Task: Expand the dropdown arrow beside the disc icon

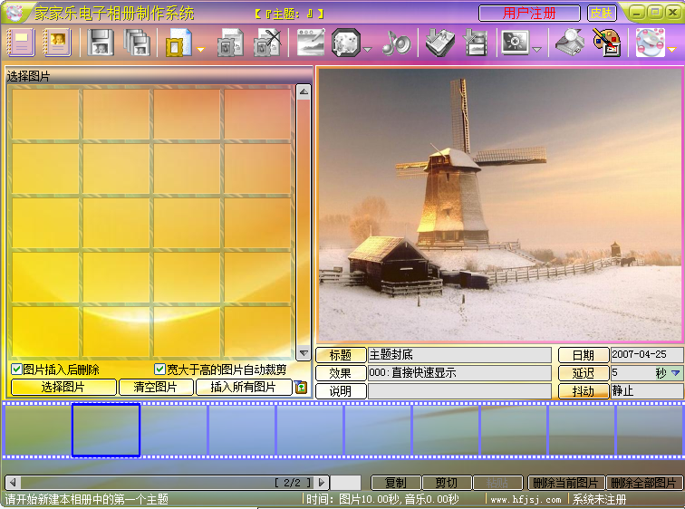Action: pos(671,49)
